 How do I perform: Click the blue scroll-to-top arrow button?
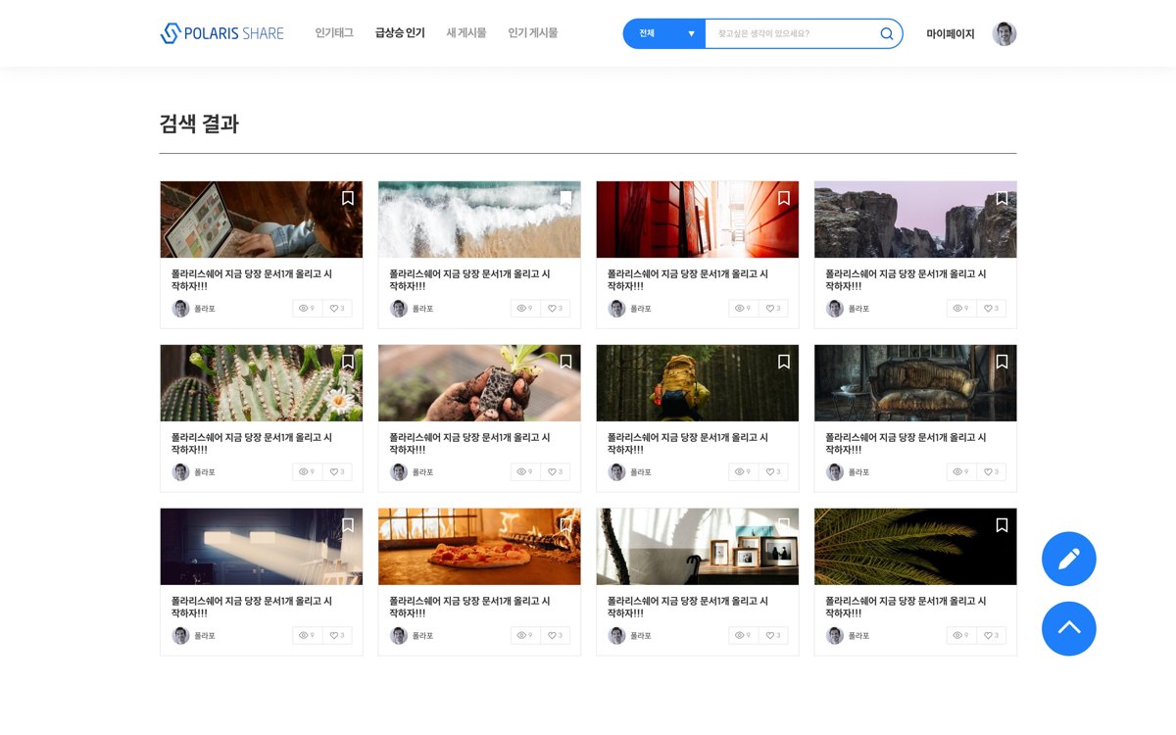click(1069, 629)
